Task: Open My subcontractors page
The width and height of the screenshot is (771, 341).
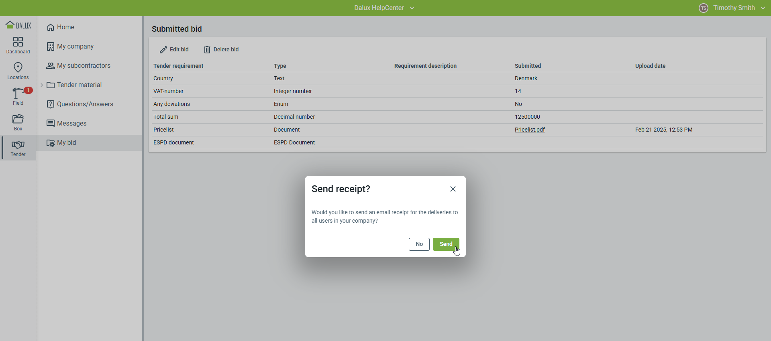Action: 84,66
